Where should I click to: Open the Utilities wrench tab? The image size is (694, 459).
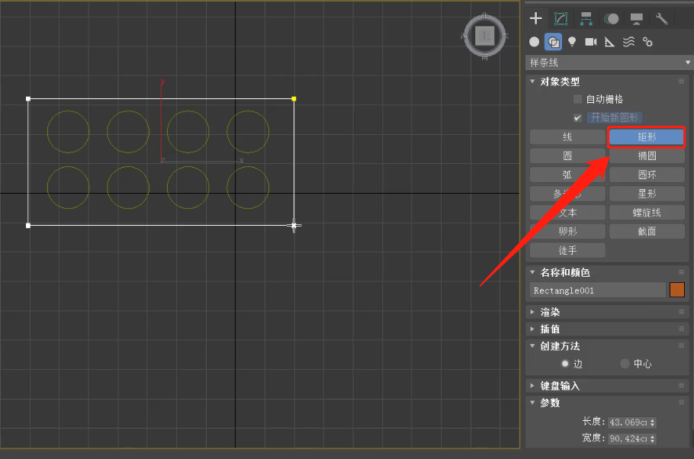[661, 19]
